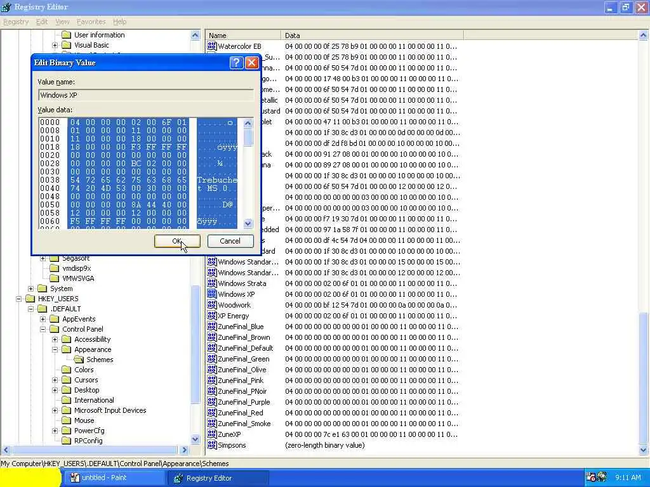Cancel the Edit Binary Value dialog
The width and height of the screenshot is (650, 487).
pos(230,241)
